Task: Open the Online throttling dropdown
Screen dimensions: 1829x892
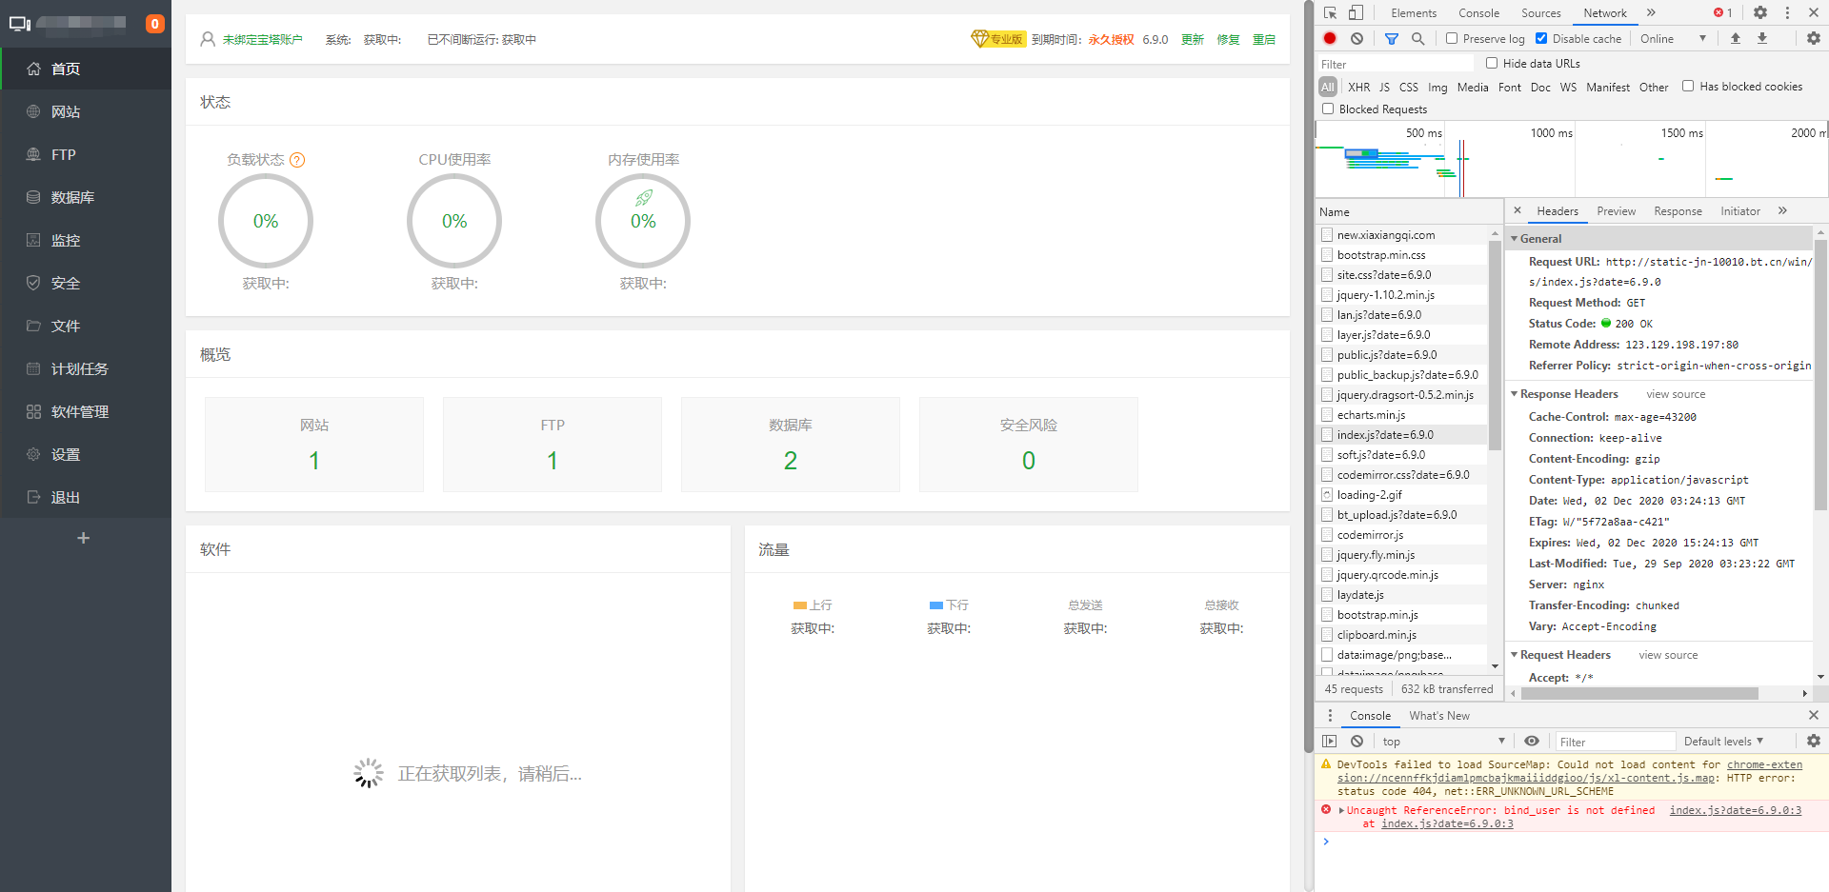Action: [x=1674, y=38]
